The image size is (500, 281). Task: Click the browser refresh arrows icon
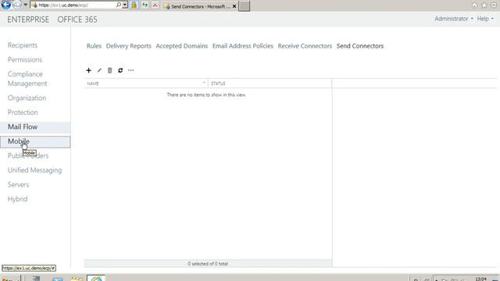point(145,5)
